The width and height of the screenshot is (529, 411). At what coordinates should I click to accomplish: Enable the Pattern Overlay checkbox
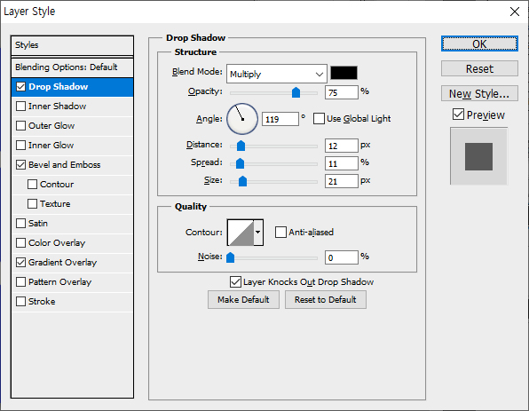[21, 281]
